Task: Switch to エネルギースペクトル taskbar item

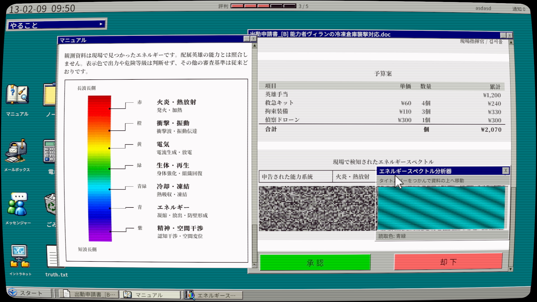Action: tap(213, 295)
